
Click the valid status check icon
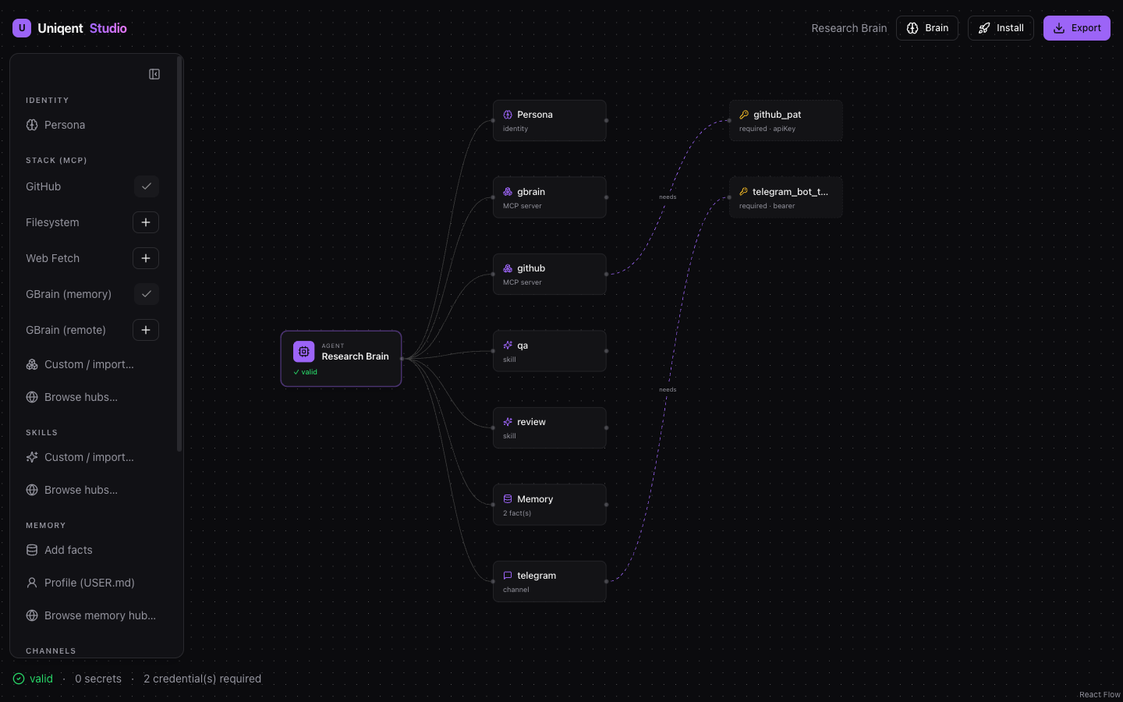click(x=19, y=679)
